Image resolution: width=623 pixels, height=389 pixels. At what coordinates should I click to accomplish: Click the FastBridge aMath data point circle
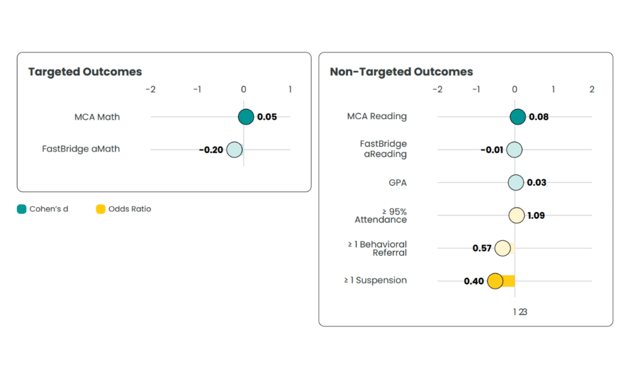pyautogui.click(x=234, y=150)
